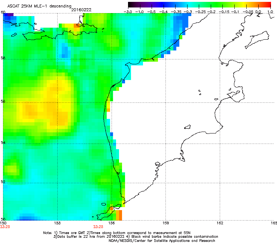The height and width of the screenshot is (243, 277).
Task: Click the latitude label "50"
Action: (3, 219)
